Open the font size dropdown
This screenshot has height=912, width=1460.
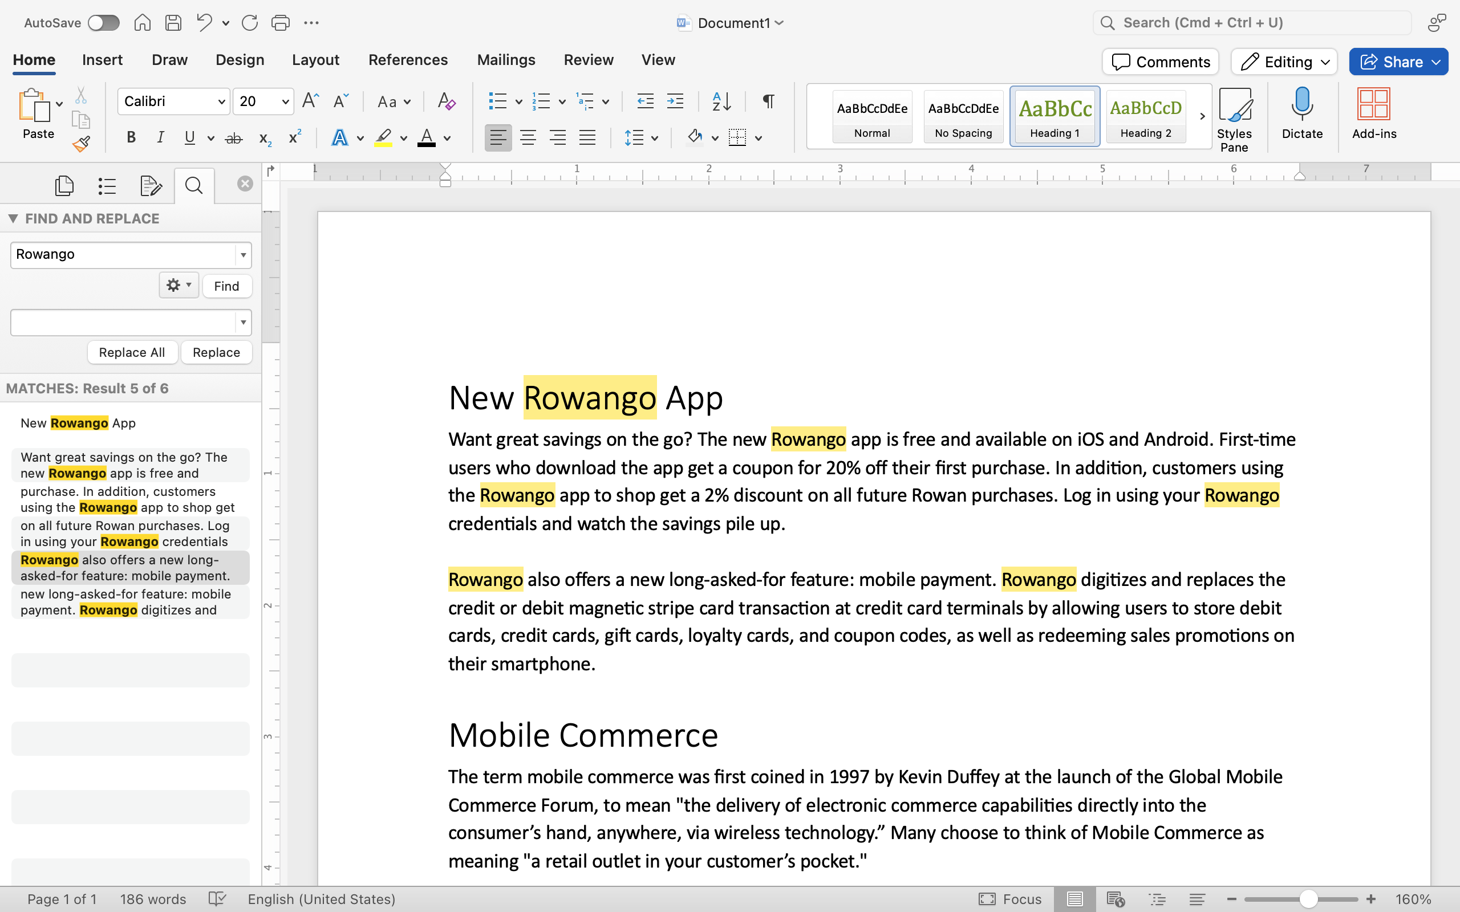click(x=285, y=101)
